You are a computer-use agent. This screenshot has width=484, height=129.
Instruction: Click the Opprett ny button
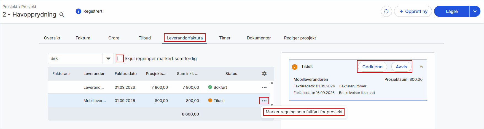coord(413,11)
